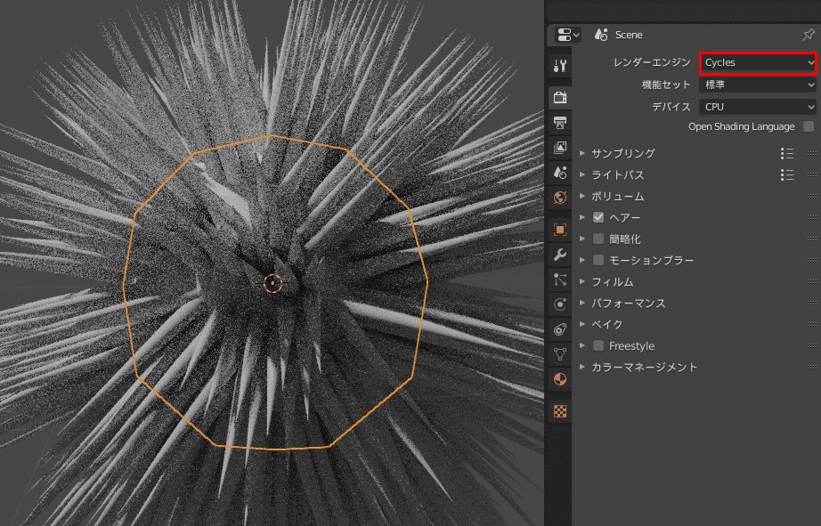Select the Scene properties tab icon
This screenshot has height=526, width=821.
pos(560,173)
